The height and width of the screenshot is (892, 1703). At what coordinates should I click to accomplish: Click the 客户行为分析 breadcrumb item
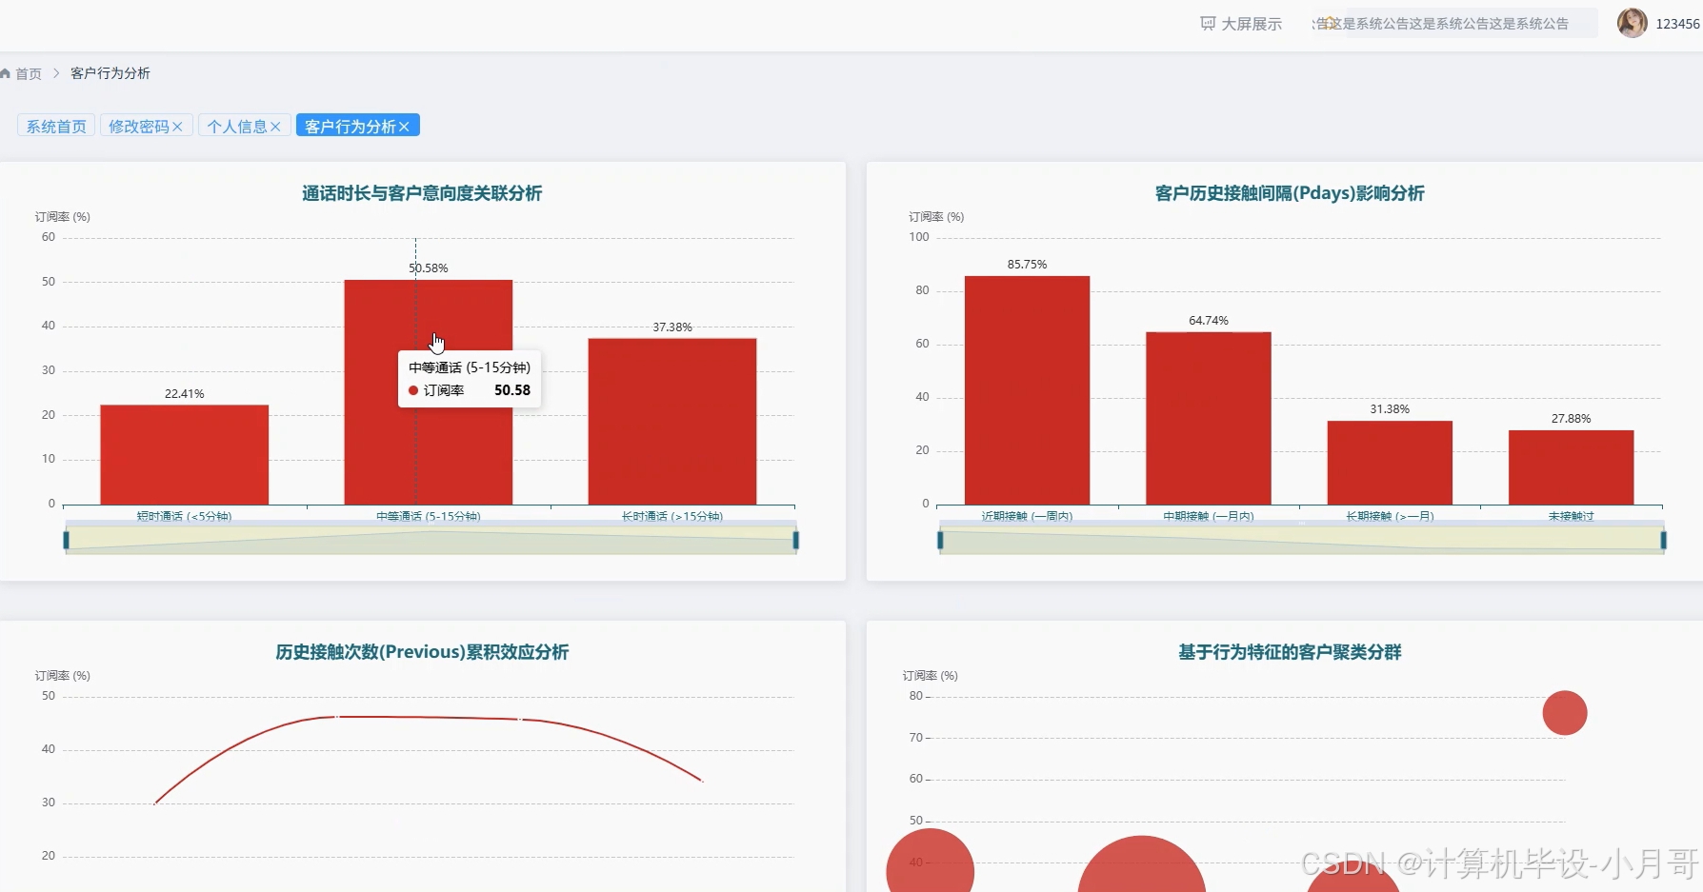[x=110, y=73]
